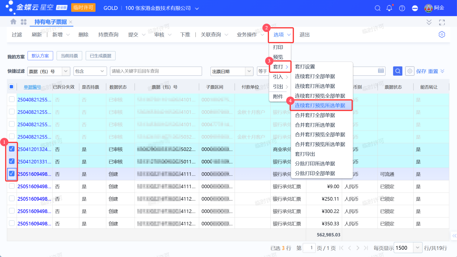The image size is (457, 257).
Task: Check the first row 25040821255 checkbox
Action: click(x=12, y=99)
